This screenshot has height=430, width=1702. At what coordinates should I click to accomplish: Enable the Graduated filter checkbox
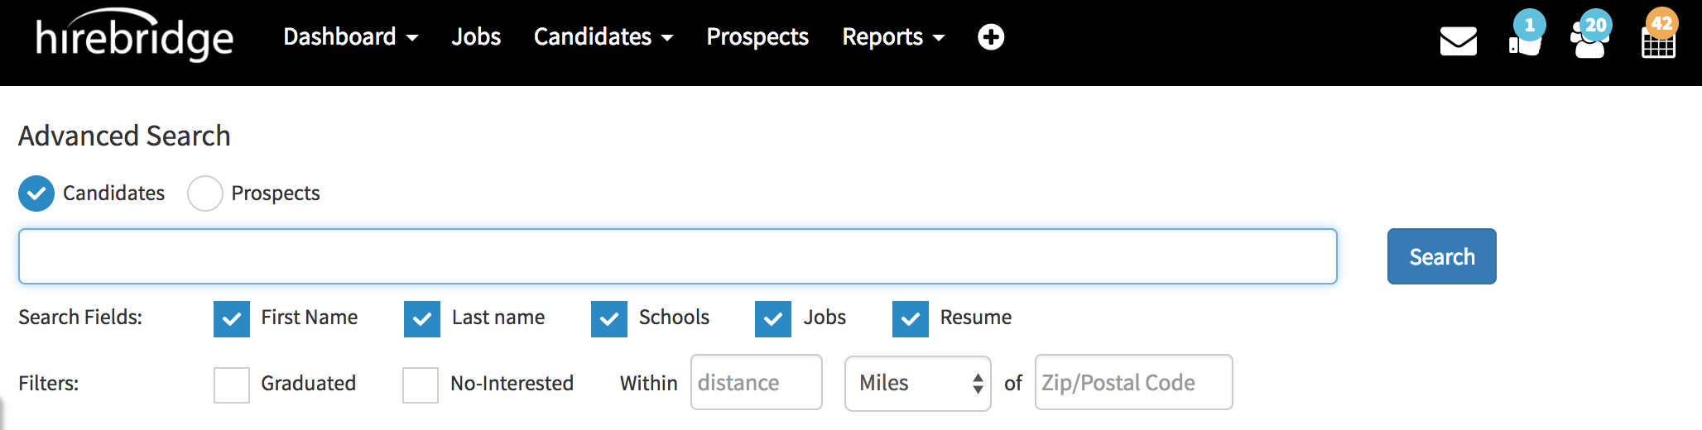pos(232,385)
